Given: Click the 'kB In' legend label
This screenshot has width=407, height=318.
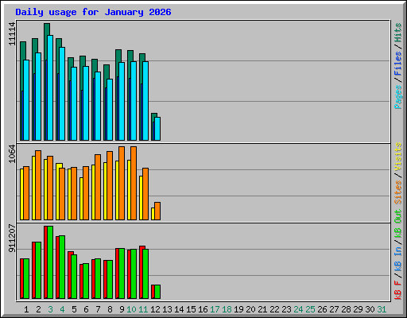Looking at the screenshot, I should pos(398,258).
